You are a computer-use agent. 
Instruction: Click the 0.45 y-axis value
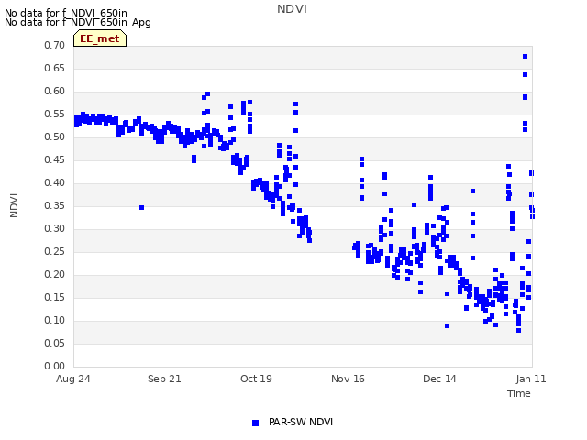55,159
